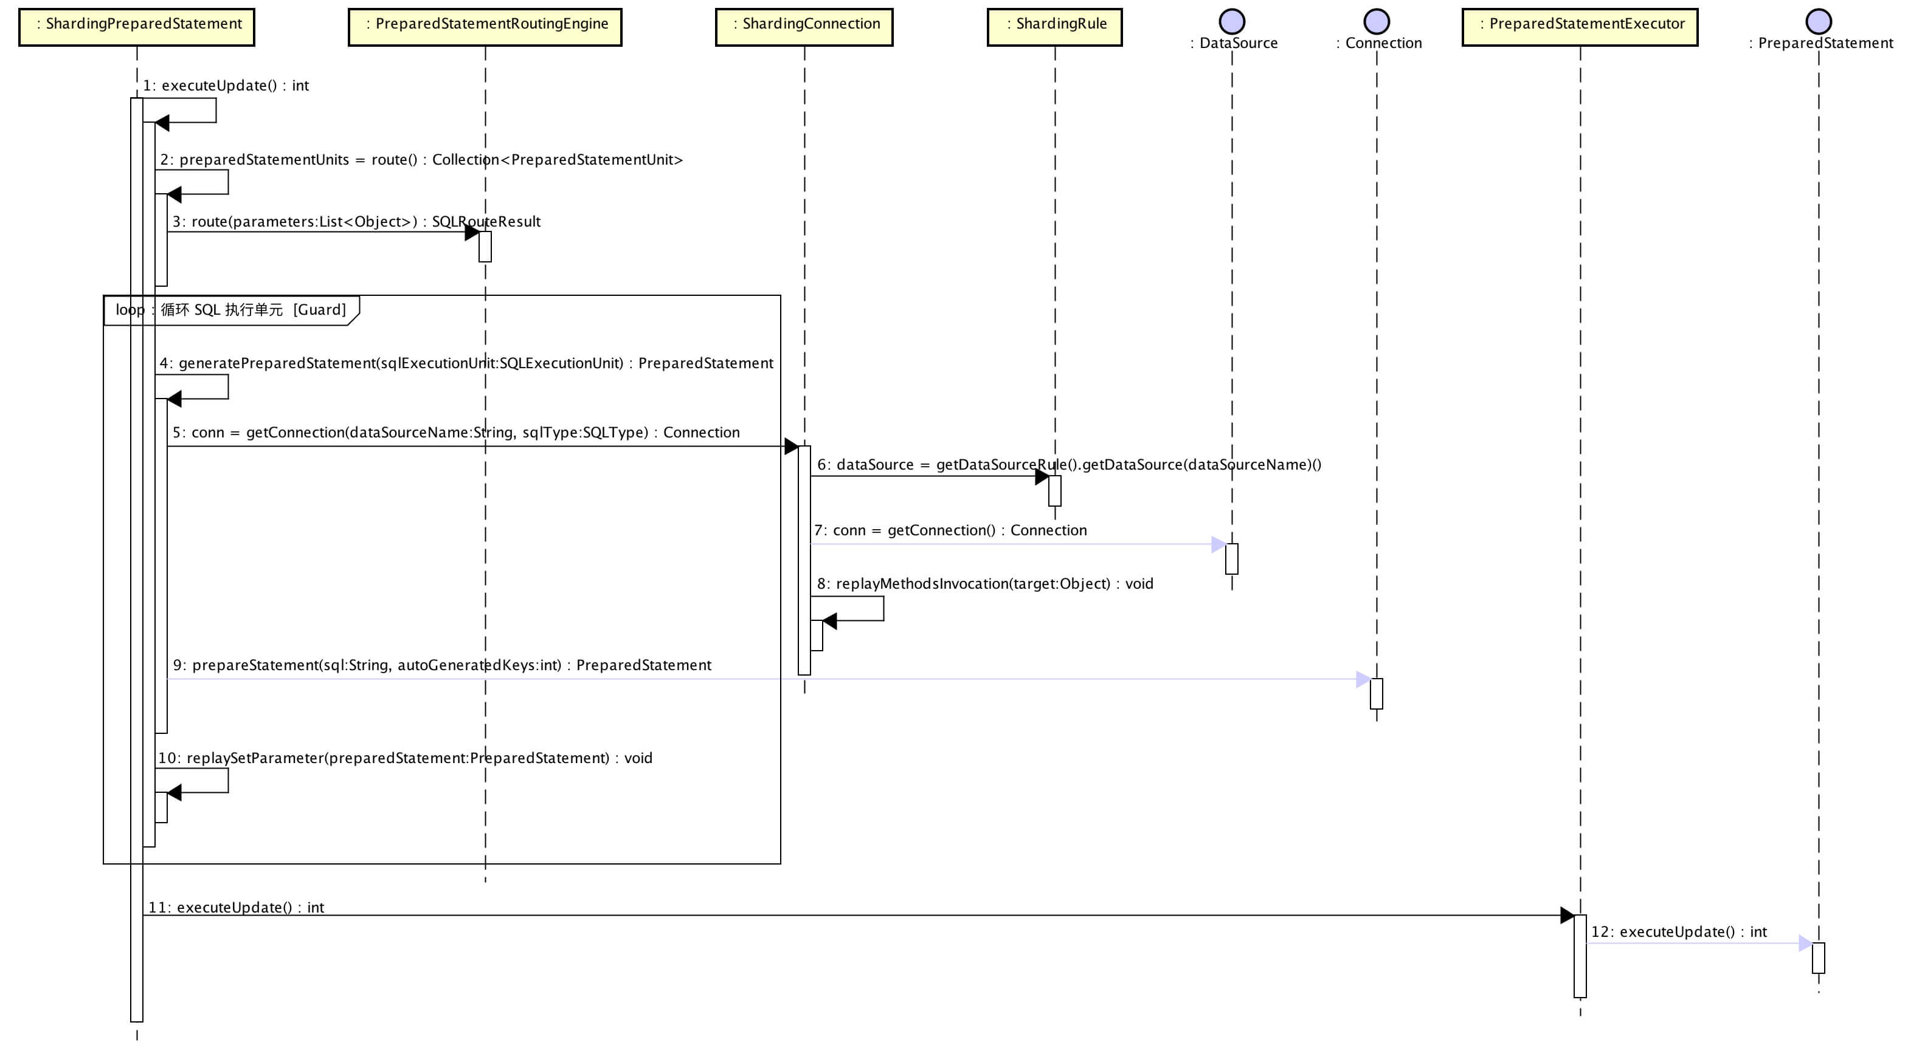This screenshot has height=1062, width=1908.
Task: Click message 1 executeUpdate label
Action: [226, 86]
